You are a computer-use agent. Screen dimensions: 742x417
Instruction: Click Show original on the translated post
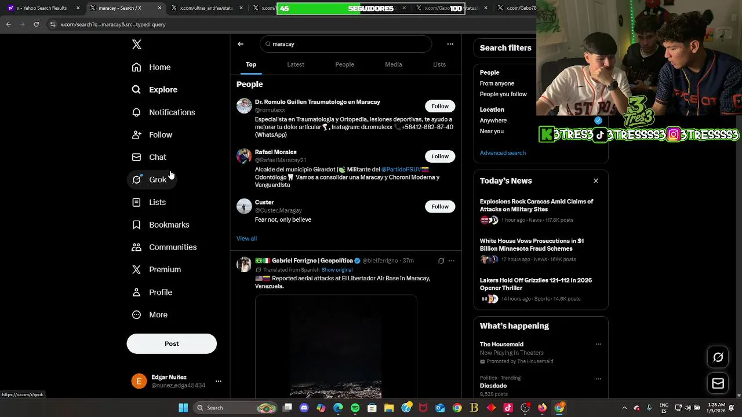pos(337,270)
